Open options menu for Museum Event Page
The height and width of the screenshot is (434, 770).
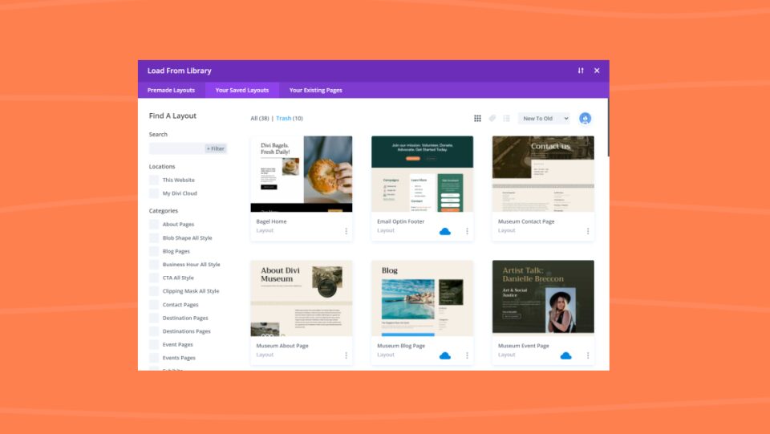coord(588,355)
